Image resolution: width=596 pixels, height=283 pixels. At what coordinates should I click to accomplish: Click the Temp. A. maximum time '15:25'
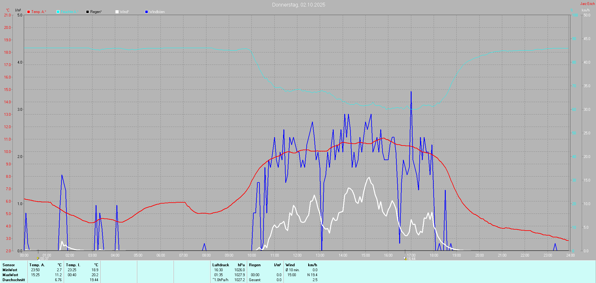pos(35,275)
